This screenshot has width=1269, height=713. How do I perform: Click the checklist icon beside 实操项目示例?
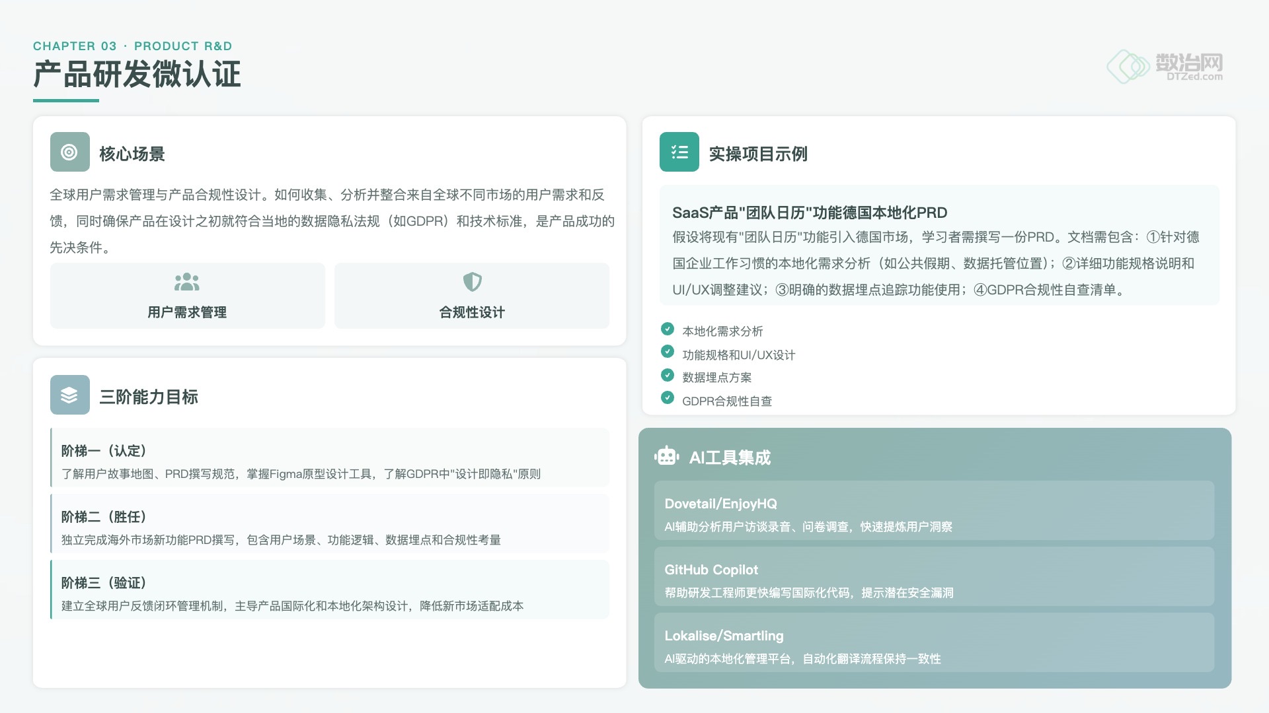point(679,152)
